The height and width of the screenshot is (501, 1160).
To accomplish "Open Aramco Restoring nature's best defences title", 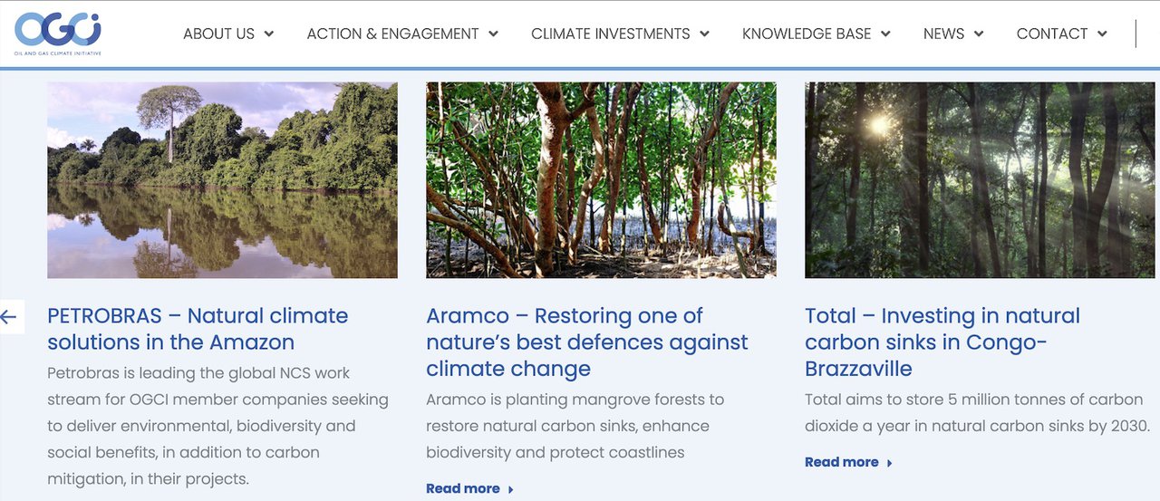I will 586,342.
